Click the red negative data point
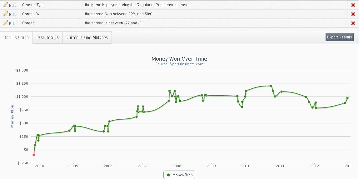The width and height of the screenshot is (359, 179). point(33,155)
